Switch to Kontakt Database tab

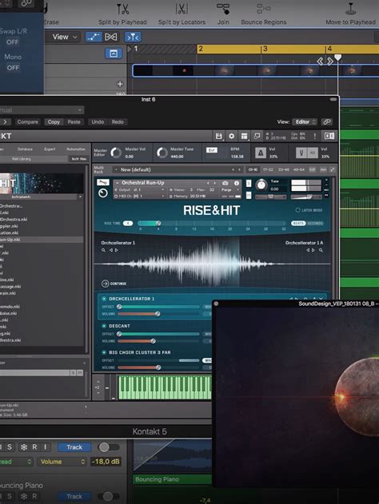[x=25, y=149]
